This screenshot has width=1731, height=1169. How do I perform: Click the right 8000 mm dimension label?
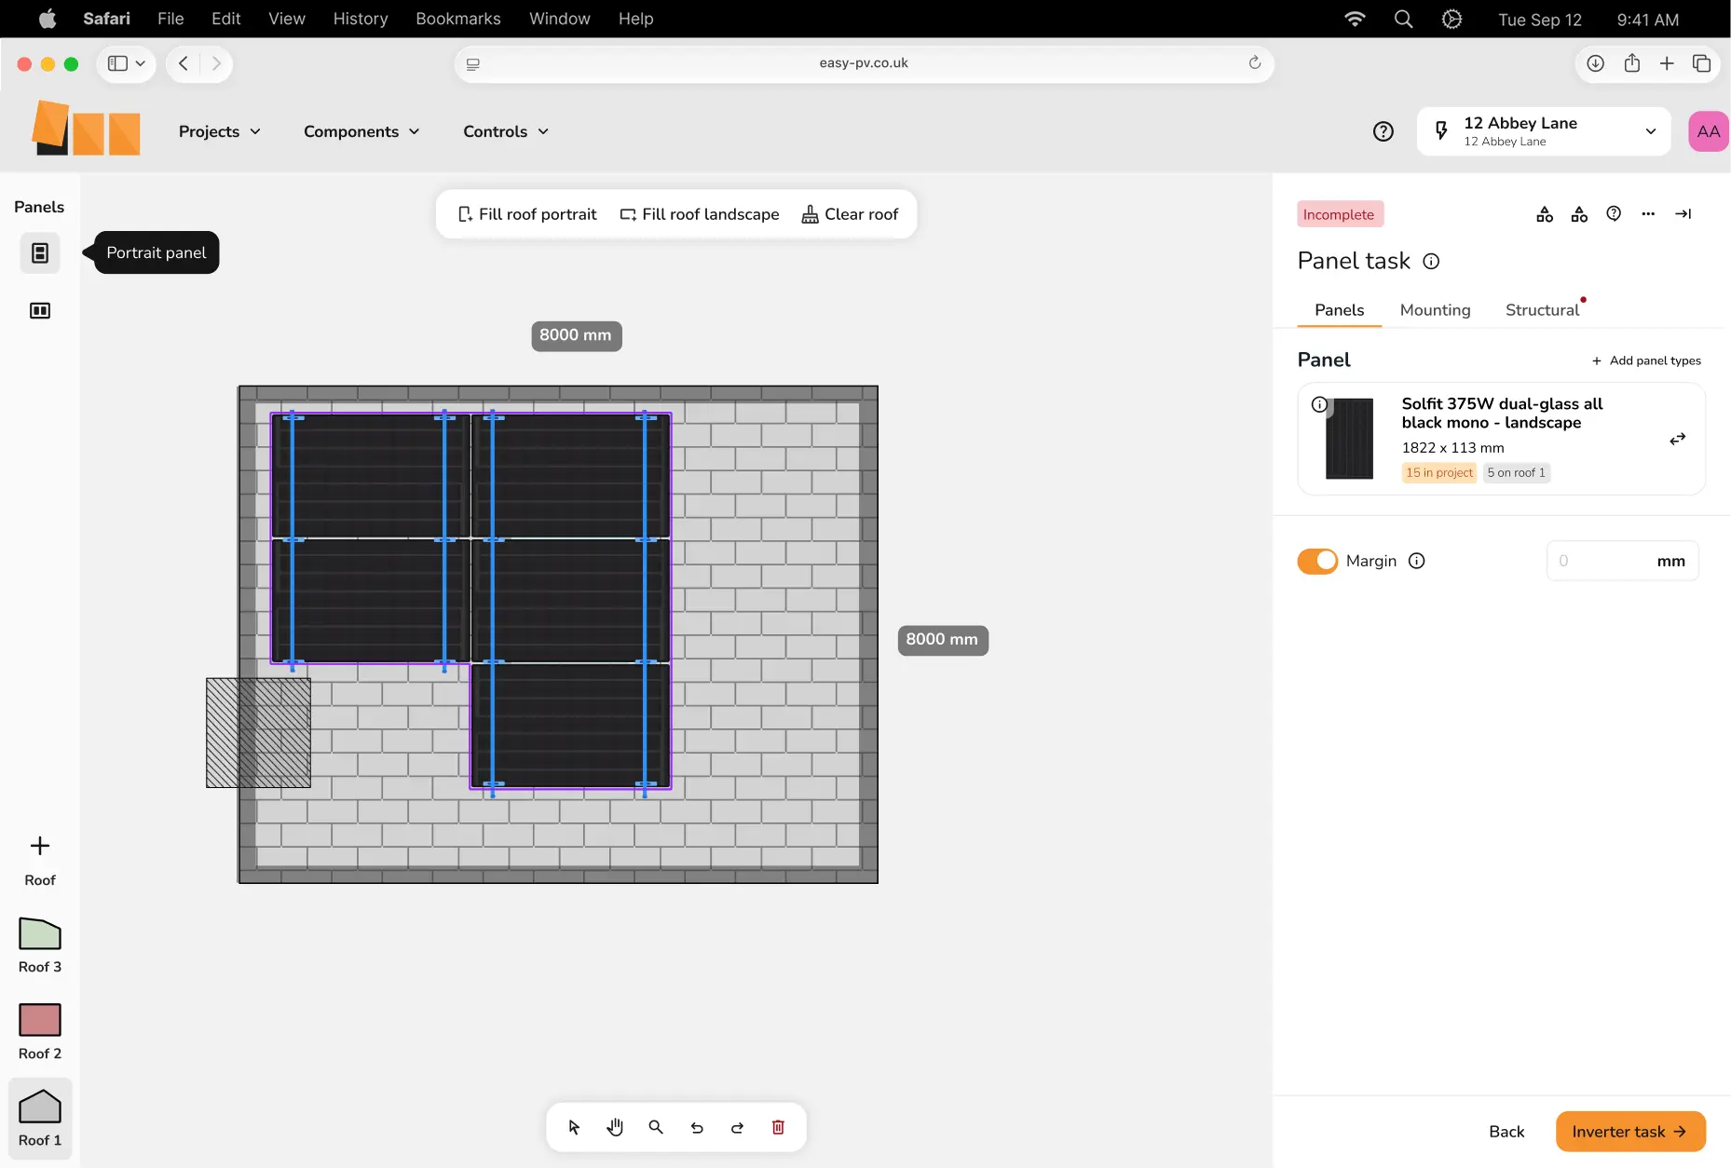click(942, 640)
